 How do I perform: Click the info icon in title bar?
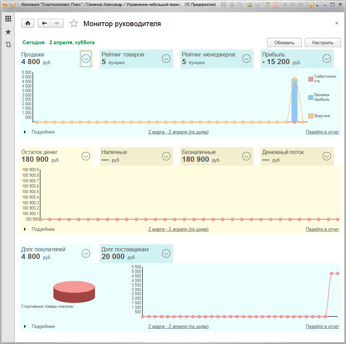click(x=311, y=5)
